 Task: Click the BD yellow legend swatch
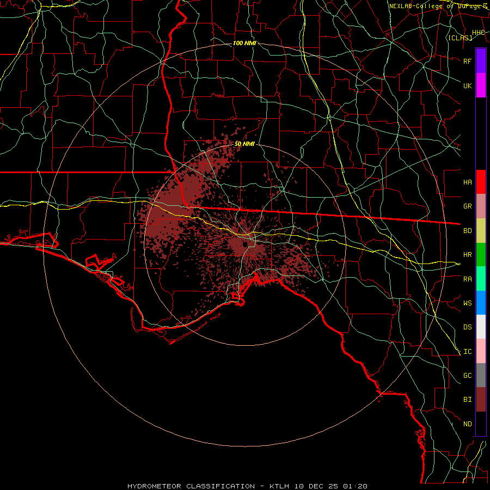481,231
